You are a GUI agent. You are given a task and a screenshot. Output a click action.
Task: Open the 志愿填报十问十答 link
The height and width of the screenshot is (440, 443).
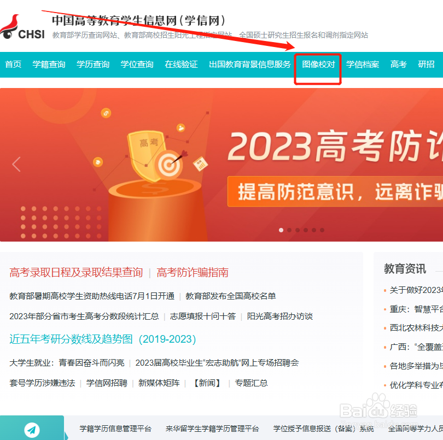(203, 316)
